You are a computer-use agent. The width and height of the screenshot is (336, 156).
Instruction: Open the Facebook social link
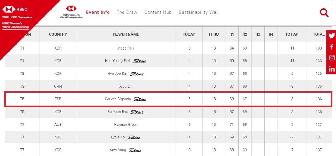[x=332, y=47]
